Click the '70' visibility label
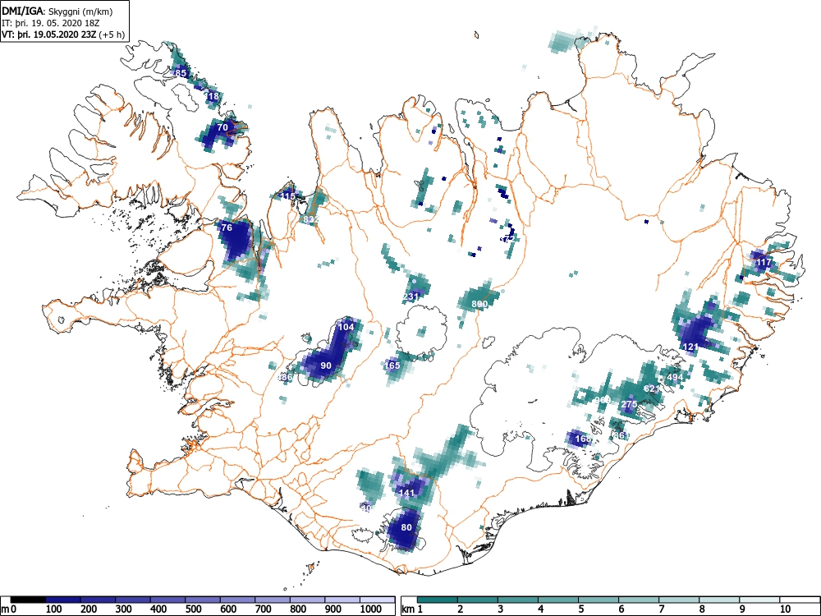 (222, 127)
